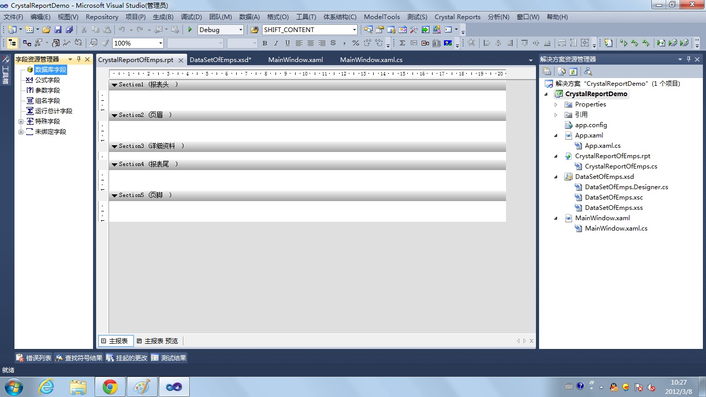Save the current file with floppy icon
Image resolution: width=706 pixels, height=397 pixels.
click(58, 29)
